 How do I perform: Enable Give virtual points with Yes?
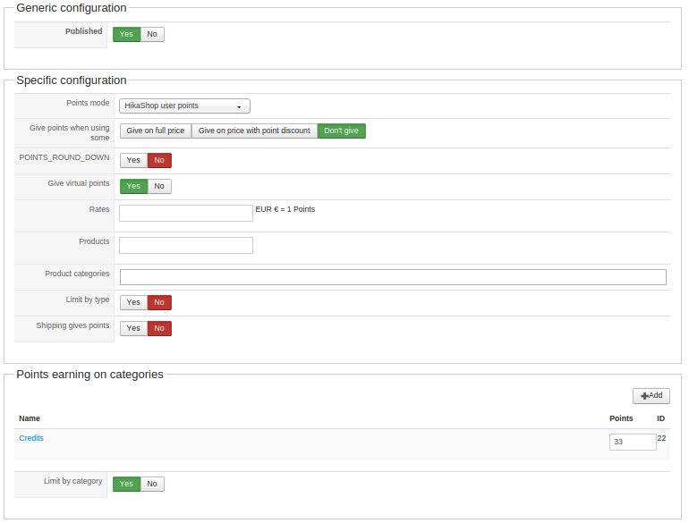[x=133, y=186]
